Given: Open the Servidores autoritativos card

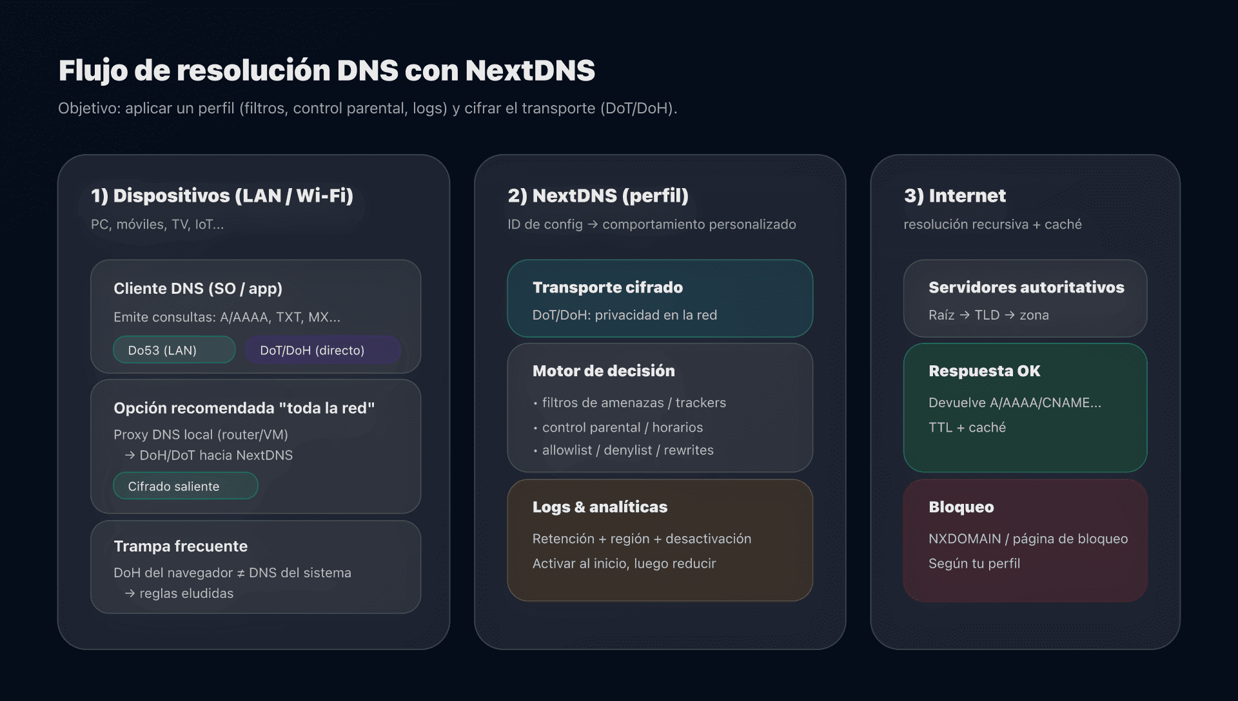Looking at the screenshot, I should pyautogui.click(x=1025, y=298).
